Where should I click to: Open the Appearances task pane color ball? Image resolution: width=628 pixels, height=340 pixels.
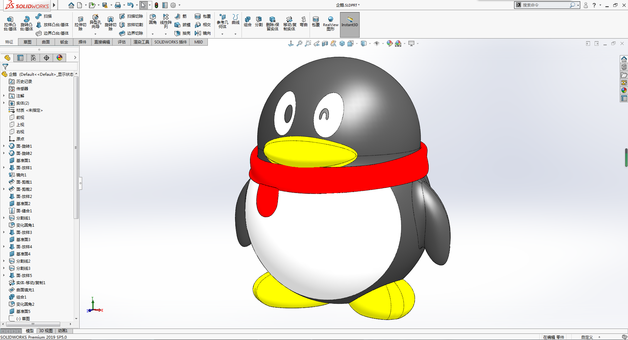click(624, 90)
